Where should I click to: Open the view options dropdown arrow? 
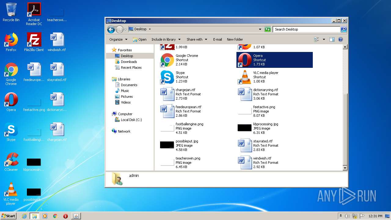pyautogui.click(x=324, y=39)
